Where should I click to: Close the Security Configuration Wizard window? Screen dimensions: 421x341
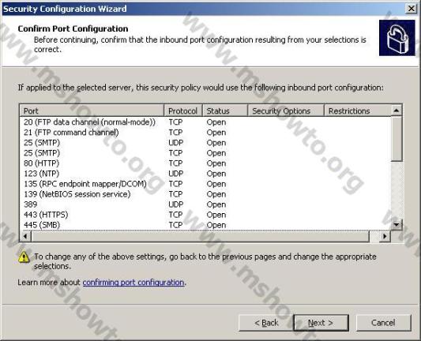411,9
